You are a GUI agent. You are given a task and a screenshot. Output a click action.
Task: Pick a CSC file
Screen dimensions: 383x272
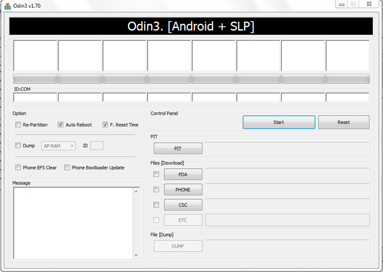183,205
